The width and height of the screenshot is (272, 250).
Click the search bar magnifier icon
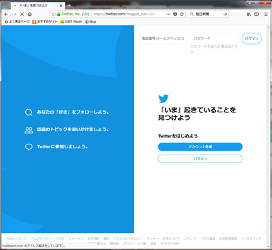[x=191, y=14]
